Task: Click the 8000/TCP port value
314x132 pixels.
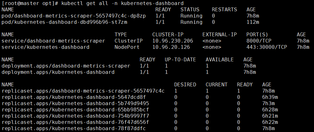Action: pyautogui.click(x=259, y=41)
